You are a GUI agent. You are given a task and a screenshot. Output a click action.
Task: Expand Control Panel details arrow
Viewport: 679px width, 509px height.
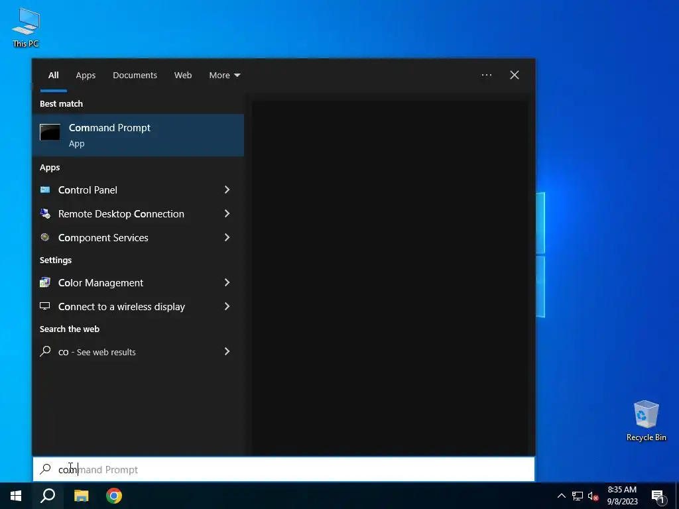coord(227,190)
